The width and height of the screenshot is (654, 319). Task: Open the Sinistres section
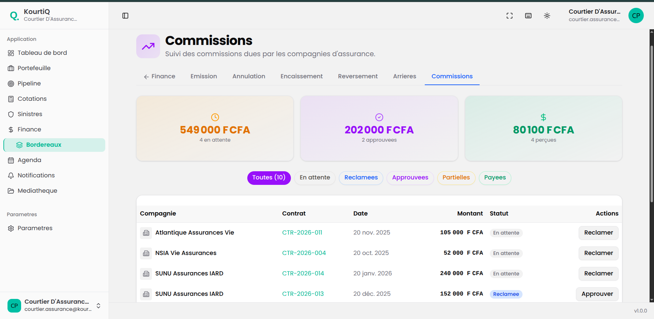point(30,114)
